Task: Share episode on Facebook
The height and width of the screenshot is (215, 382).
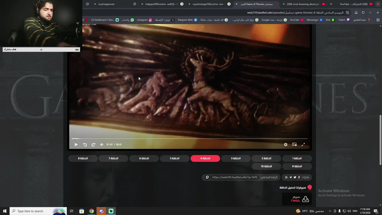Action: click(299, 177)
